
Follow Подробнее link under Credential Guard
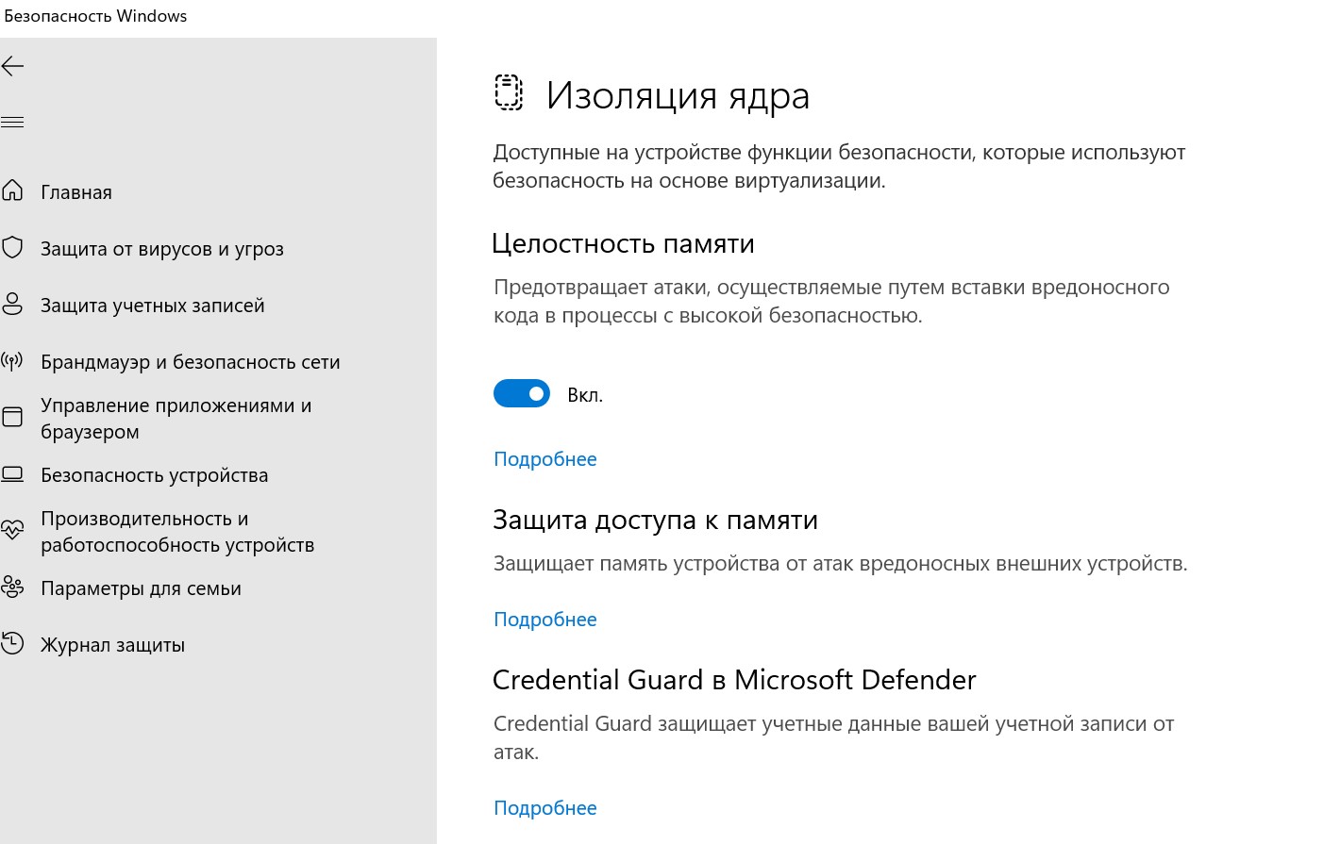point(545,808)
